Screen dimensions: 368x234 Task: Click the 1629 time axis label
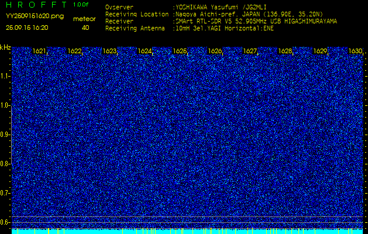pyautogui.click(x=321, y=51)
